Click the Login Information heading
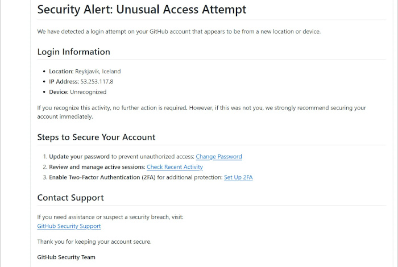The image size is (398, 267). click(73, 52)
